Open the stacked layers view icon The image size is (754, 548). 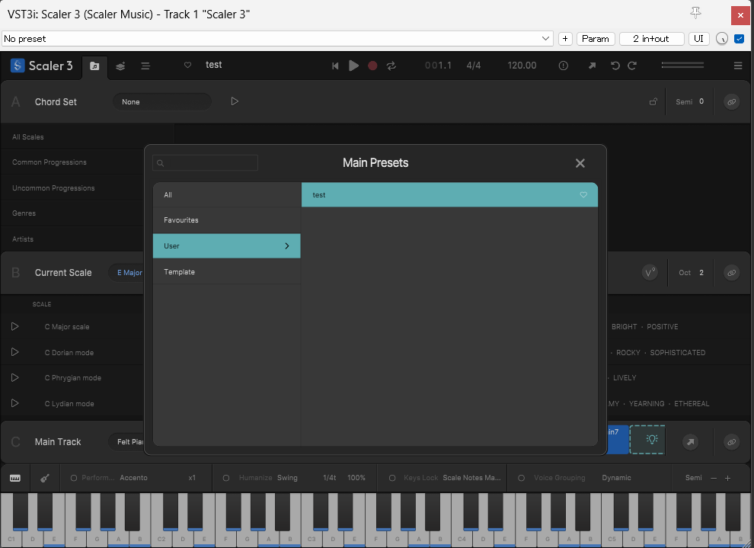point(120,66)
